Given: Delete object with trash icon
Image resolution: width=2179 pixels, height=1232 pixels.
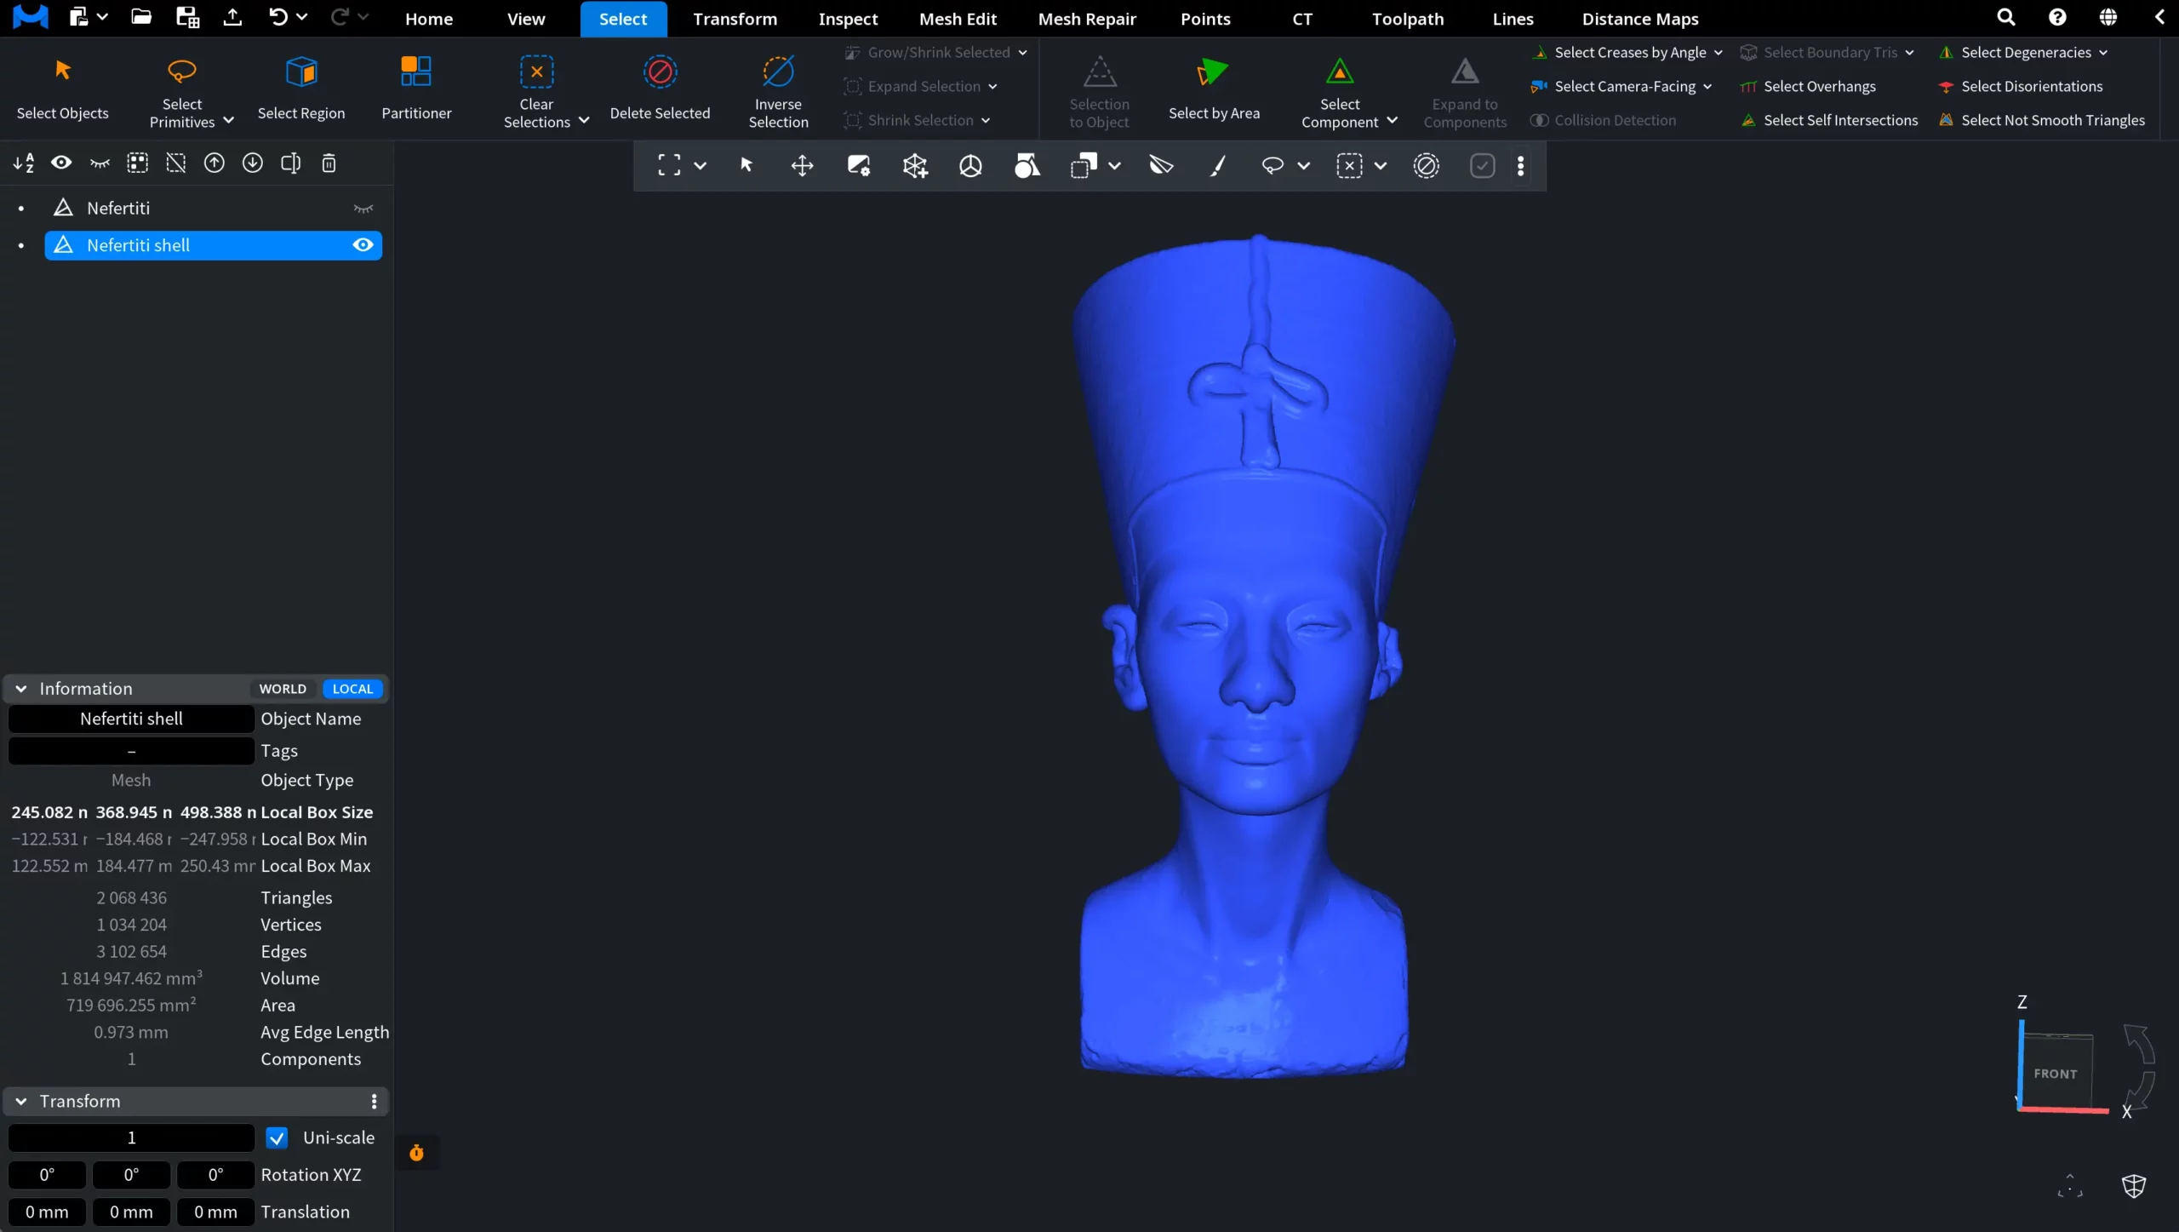Looking at the screenshot, I should (x=329, y=163).
